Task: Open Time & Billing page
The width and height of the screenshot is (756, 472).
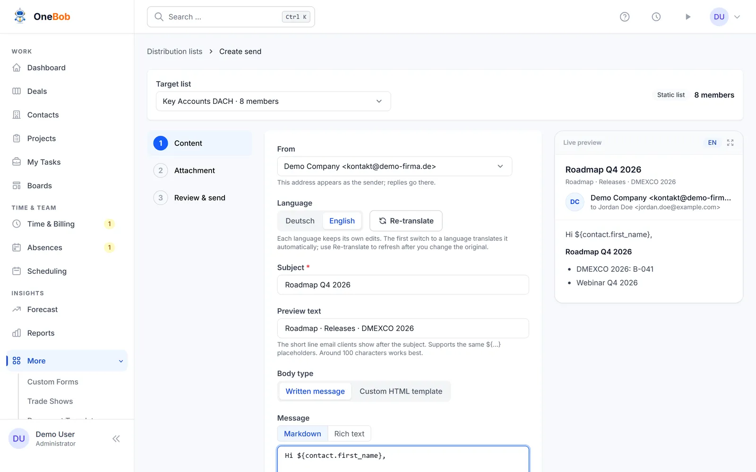Action: coord(51,224)
